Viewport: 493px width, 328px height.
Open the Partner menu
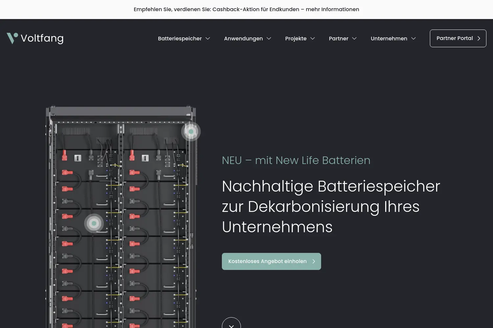[339, 38]
